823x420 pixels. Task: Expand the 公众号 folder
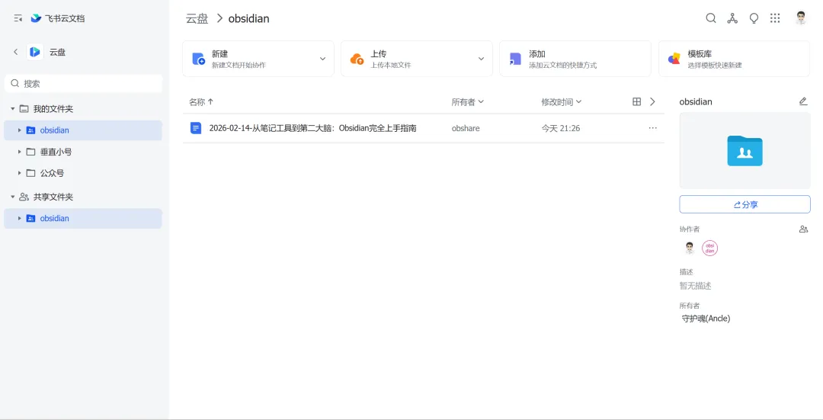(19, 173)
